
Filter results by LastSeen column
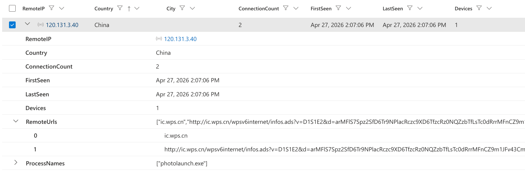coord(410,8)
